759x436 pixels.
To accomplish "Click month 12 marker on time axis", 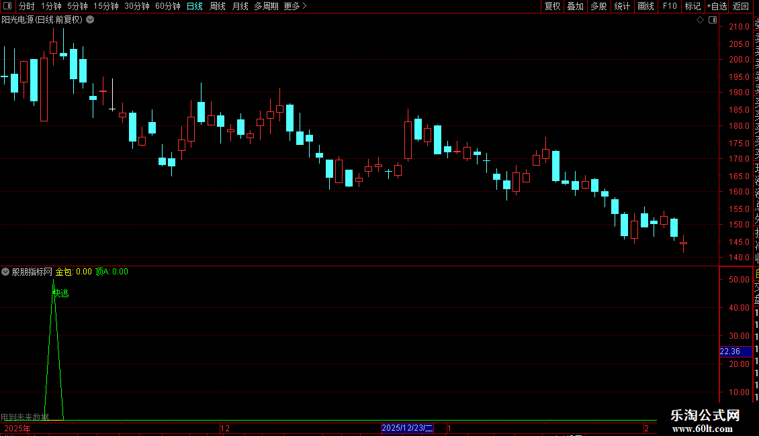I will [x=225, y=428].
